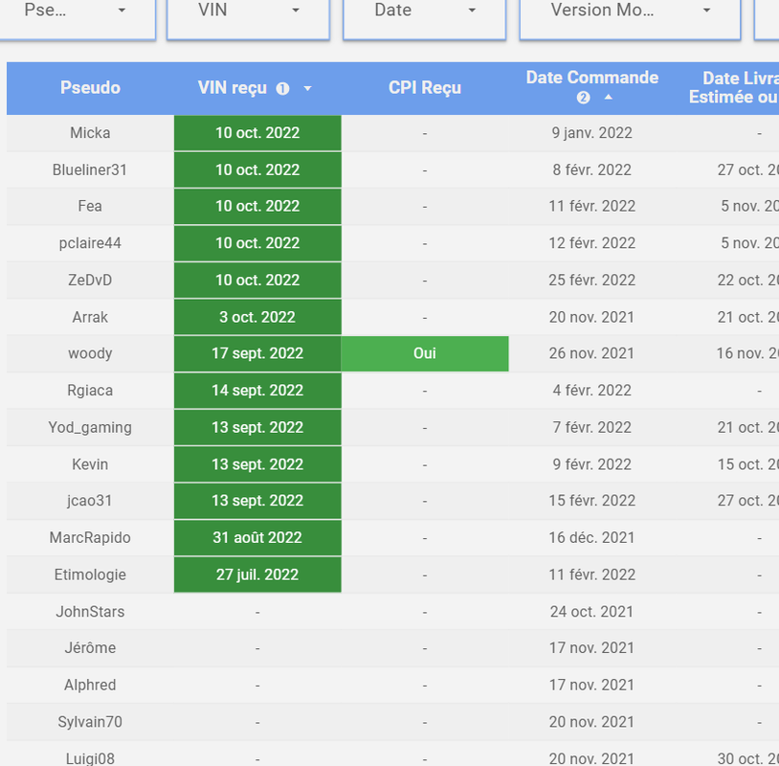This screenshot has height=766, width=779.
Task: Select the Fea pseudo cell
Action: click(x=90, y=206)
